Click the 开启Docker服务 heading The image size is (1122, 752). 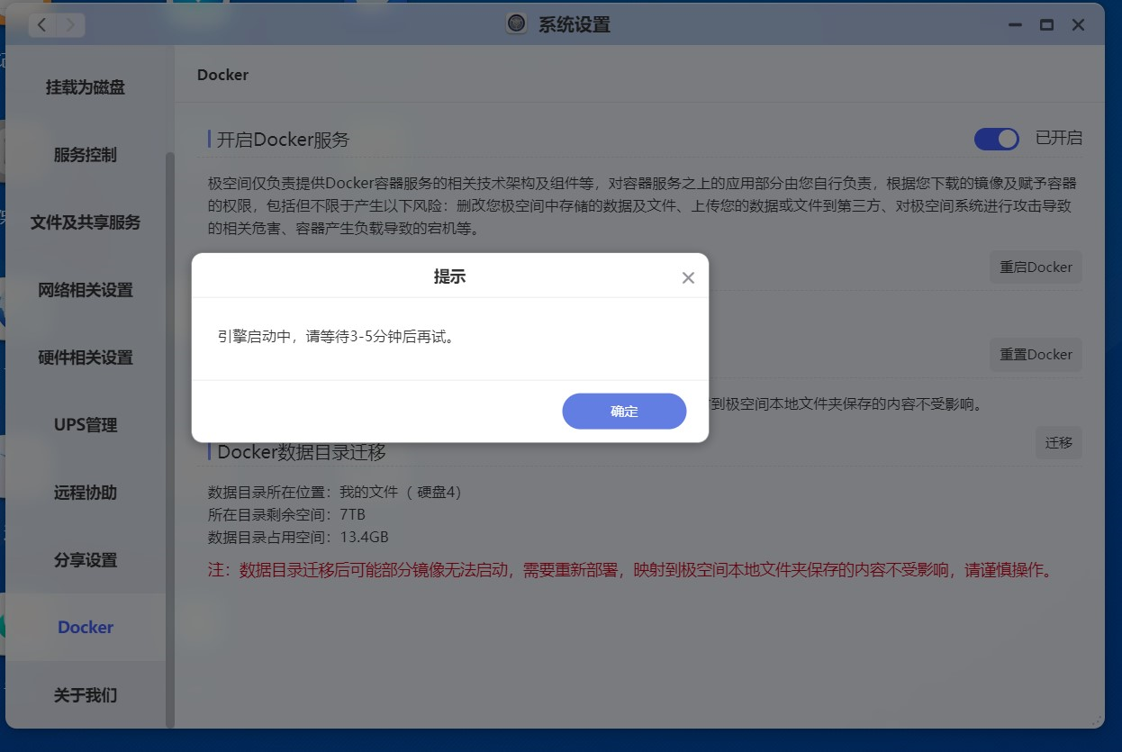point(283,140)
